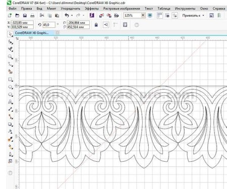Save the document with the floppy icon
Screen dimensions: 227x189
(25, 16)
